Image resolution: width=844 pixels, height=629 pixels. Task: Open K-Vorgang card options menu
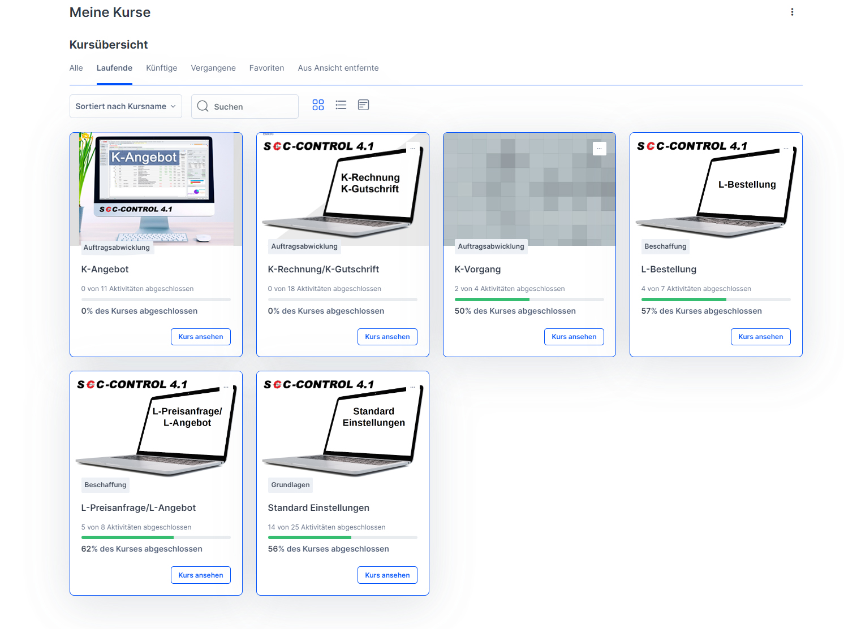pos(599,149)
